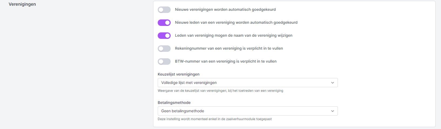Enable automatic approval of new verenigingen
This screenshot has width=441, height=129.
164,10
